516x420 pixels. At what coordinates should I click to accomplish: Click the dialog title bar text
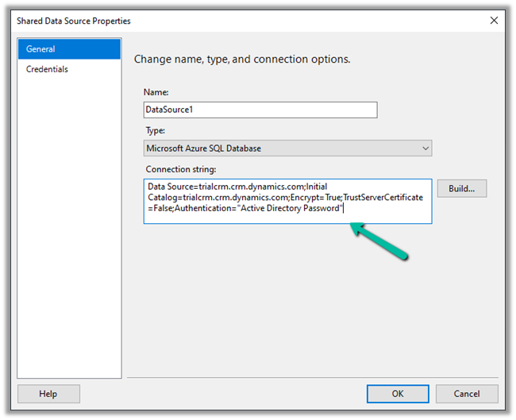click(x=74, y=21)
